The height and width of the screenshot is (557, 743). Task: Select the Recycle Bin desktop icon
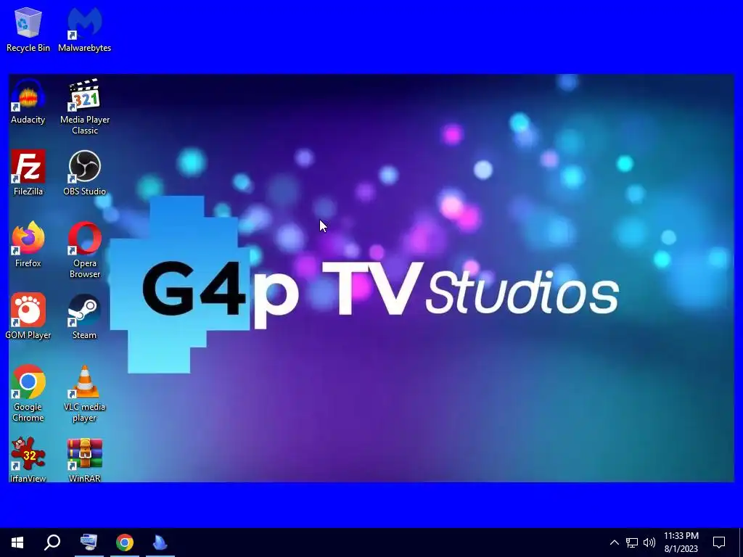(x=28, y=29)
